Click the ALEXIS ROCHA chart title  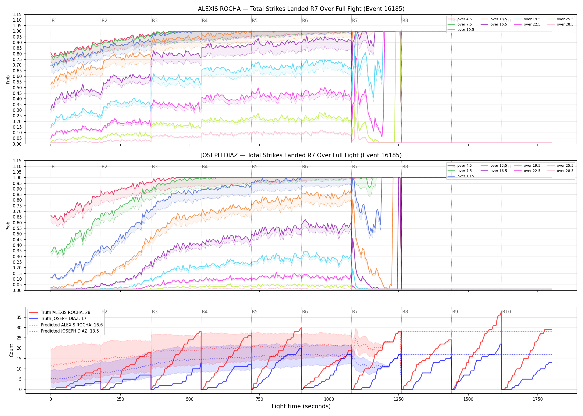coord(301,9)
